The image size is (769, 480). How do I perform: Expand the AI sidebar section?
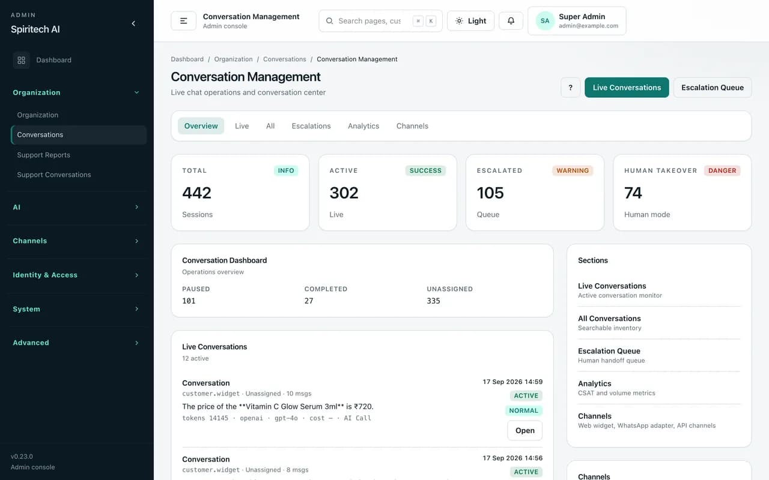coord(77,207)
